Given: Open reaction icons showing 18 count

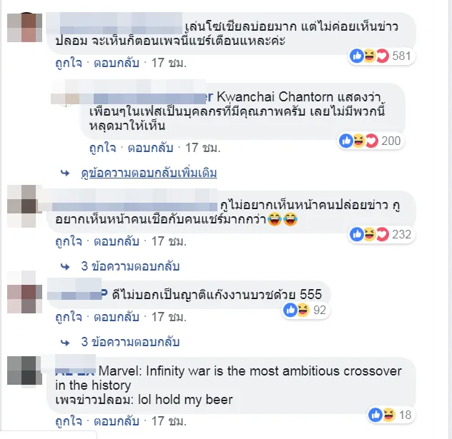Looking at the screenshot, I should click(x=390, y=415).
